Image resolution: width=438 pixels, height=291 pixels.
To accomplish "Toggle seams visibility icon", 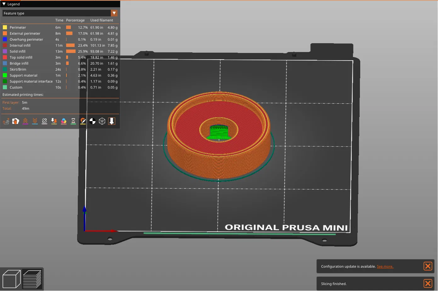I will point(44,121).
